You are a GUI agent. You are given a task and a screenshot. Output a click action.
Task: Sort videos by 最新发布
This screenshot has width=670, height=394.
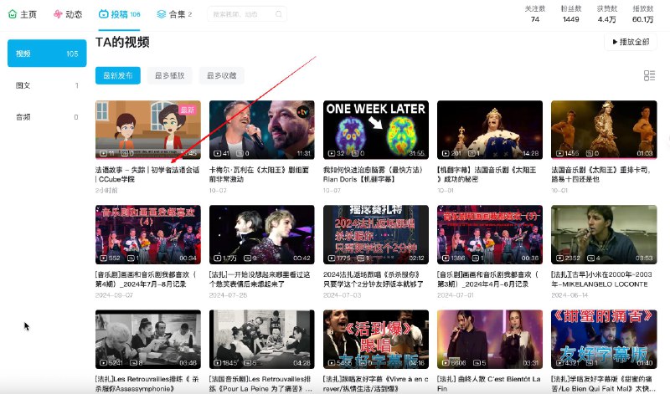pos(118,75)
